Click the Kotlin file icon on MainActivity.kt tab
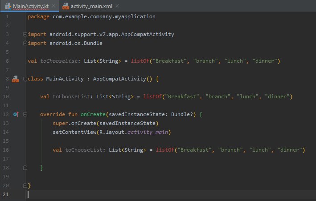This screenshot has height=201, width=316. coord(8,6)
